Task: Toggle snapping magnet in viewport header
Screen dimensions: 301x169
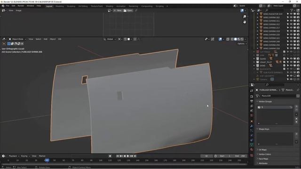Action: pos(125,39)
